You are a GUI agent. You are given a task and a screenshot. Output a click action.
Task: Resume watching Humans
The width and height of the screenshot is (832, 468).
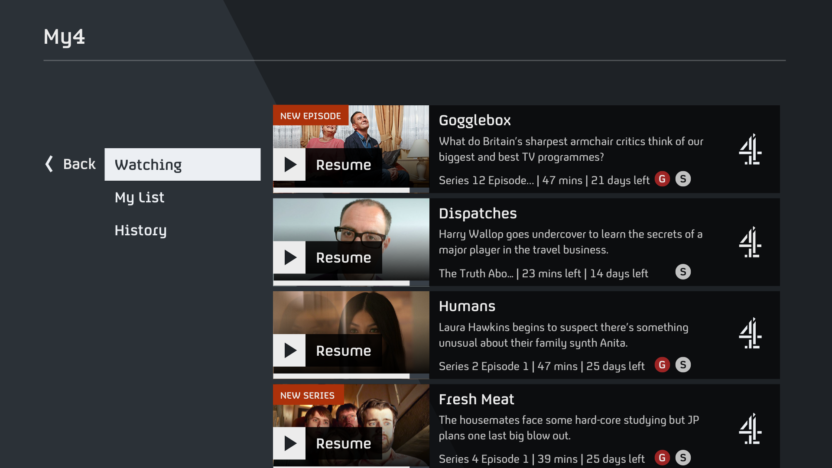pyautogui.click(x=344, y=351)
